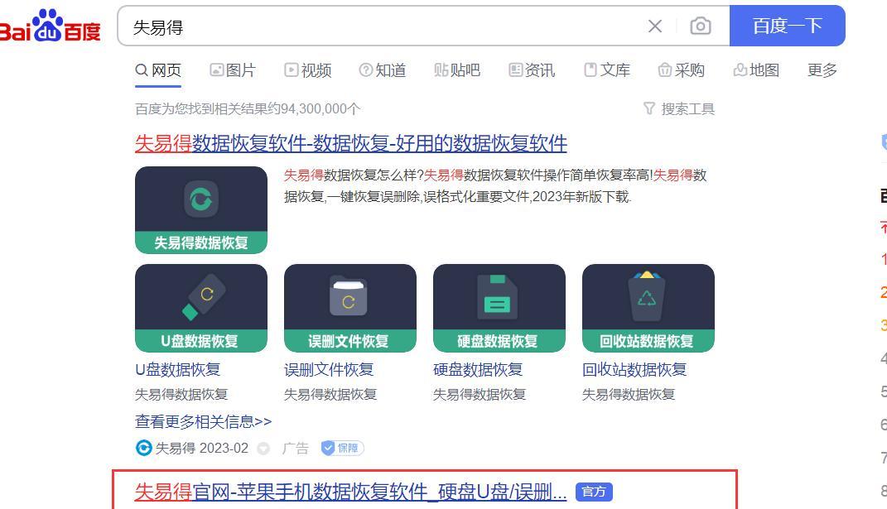Open the 回收站数据恢复 text link

(x=634, y=370)
